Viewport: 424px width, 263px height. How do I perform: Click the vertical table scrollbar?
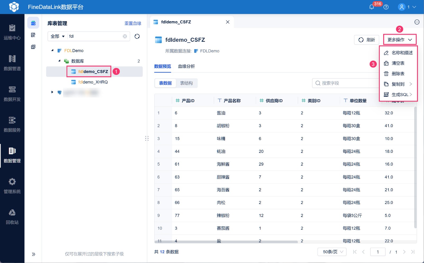415,167
